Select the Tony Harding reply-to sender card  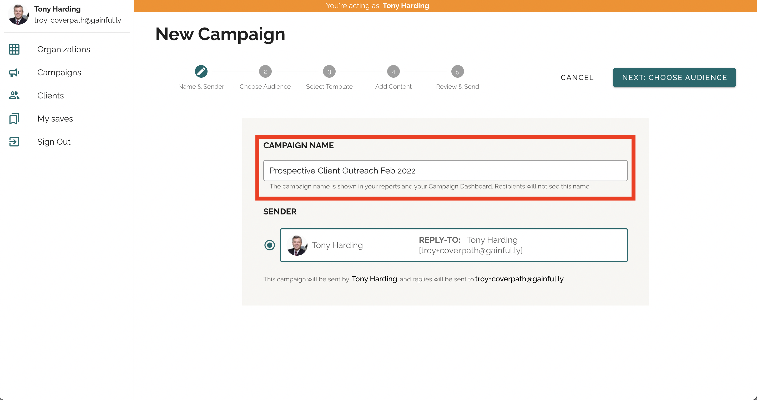coord(454,245)
